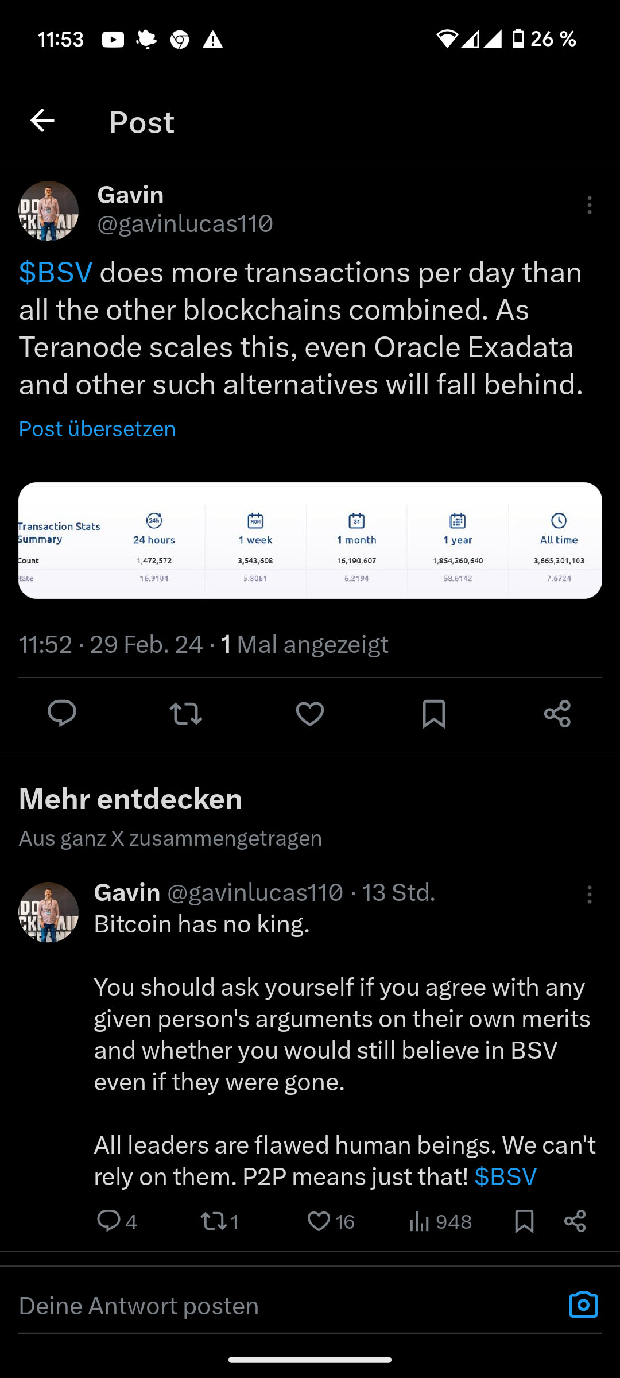Tap the $BSV cashtag in main post
Viewport: 620px width, 1378px height.
(x=56, y=273)
